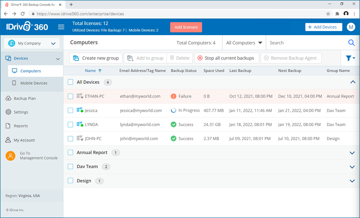The image size is (360, 218).
Task: Reload the page with refresh icon
Action: pos(22,14)
